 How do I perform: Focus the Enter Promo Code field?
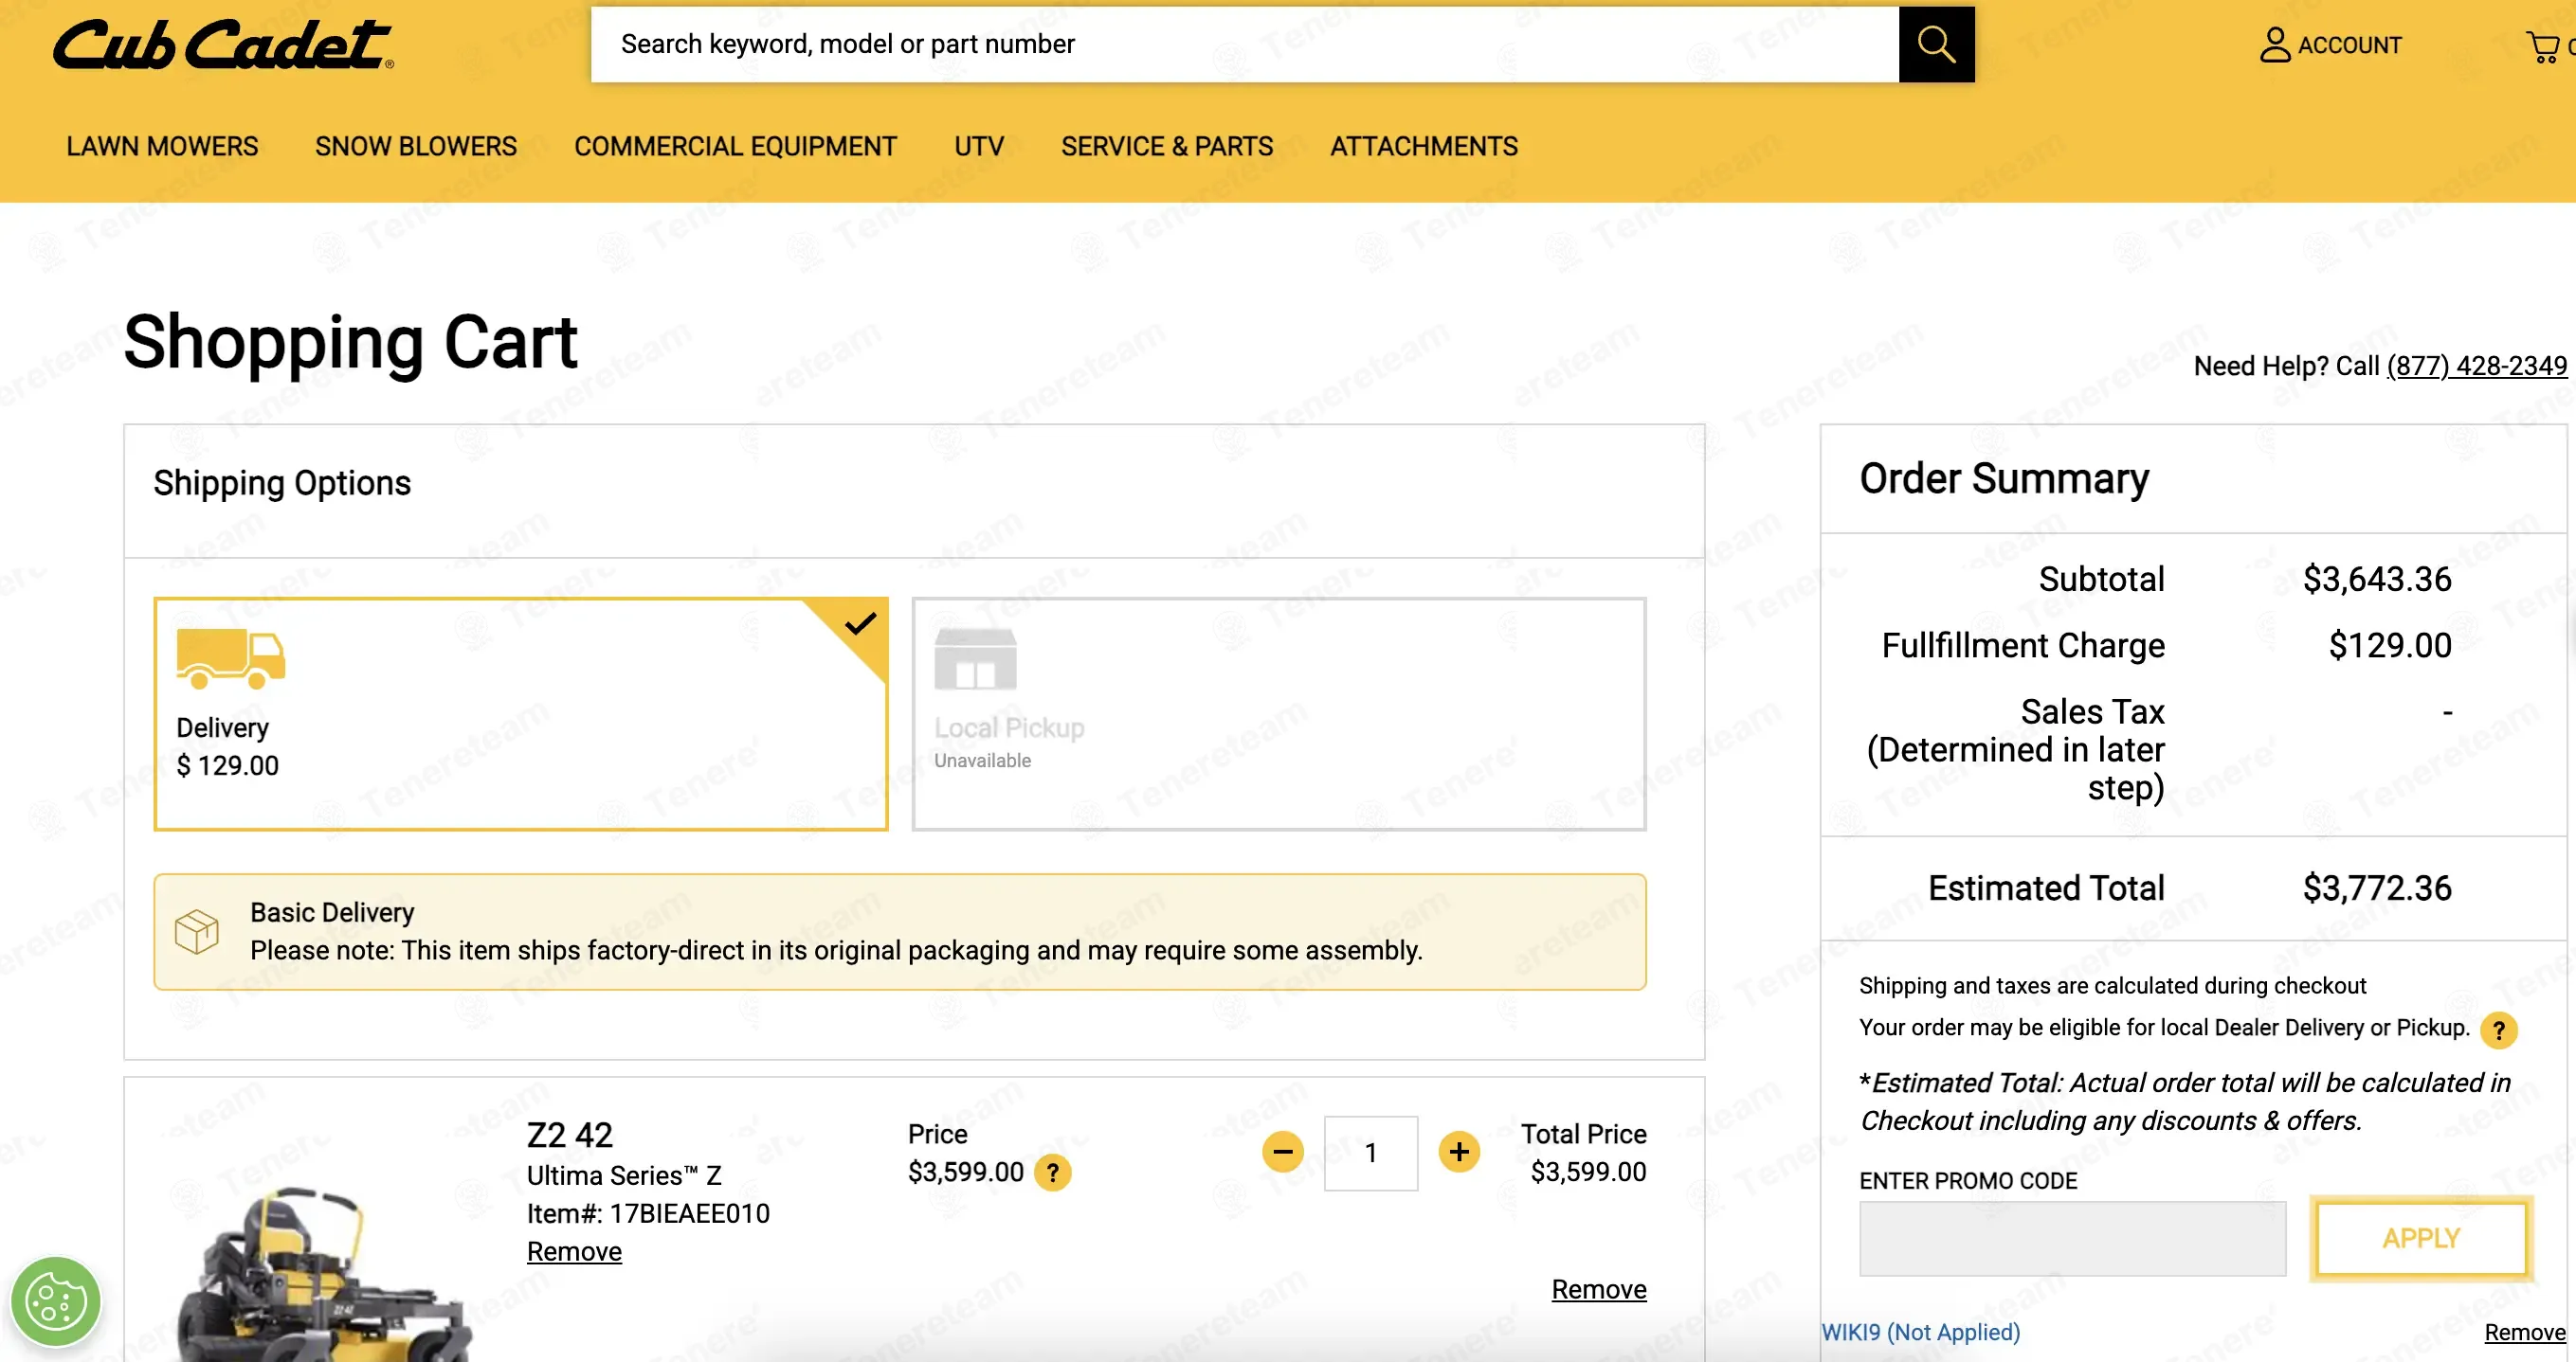tap(2072, 1238)
